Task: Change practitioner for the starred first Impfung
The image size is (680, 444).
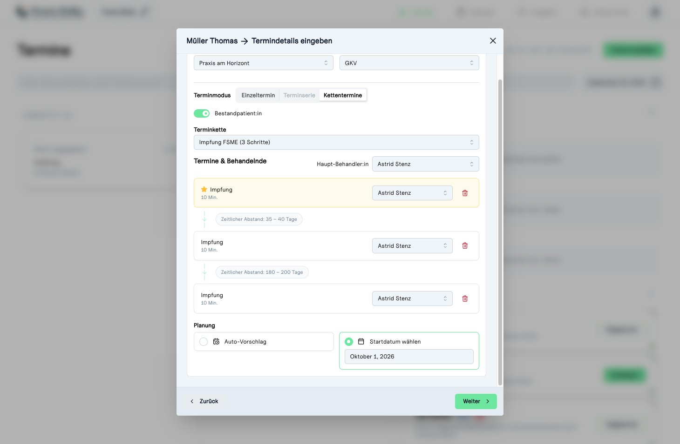Action: [x=412, y=193]
